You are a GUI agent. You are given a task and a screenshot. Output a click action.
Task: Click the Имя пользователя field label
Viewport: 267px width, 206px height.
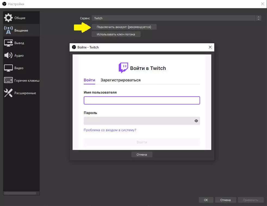[100, 92]
